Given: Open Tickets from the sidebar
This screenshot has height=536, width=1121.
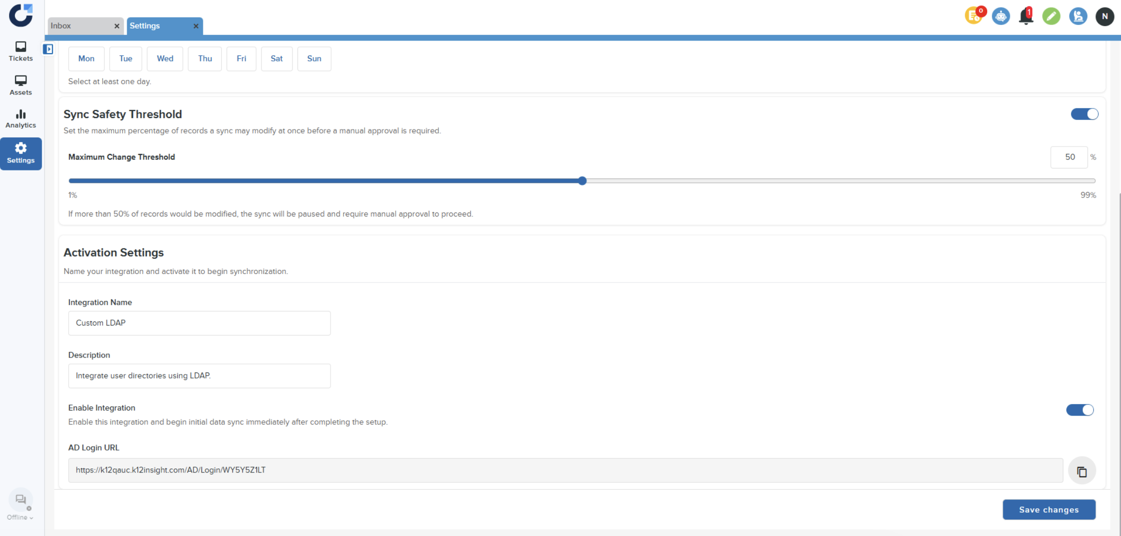Looking at the screenshot, I should [x=21, y=51].
